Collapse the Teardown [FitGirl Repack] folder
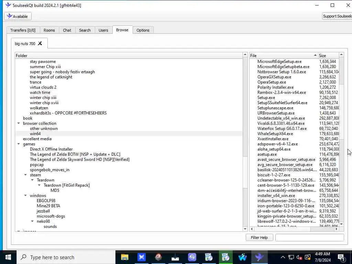The width and height of the screenshot is (352, 264). [x=39, y=185]
